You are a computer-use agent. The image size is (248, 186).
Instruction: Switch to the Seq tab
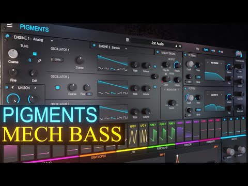221,52
